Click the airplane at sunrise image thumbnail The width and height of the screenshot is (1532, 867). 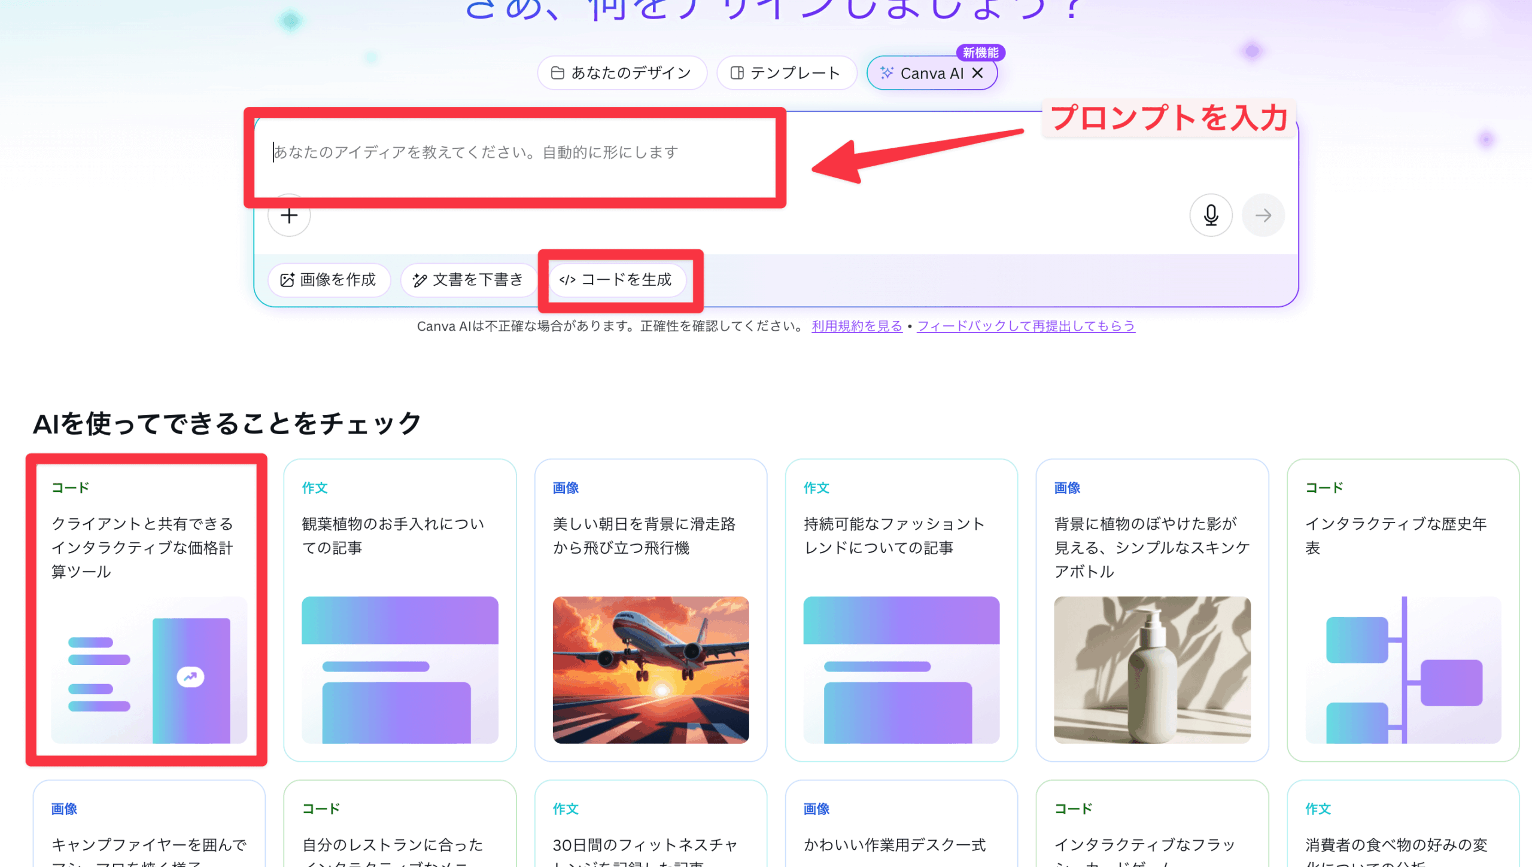click(651, 670)
